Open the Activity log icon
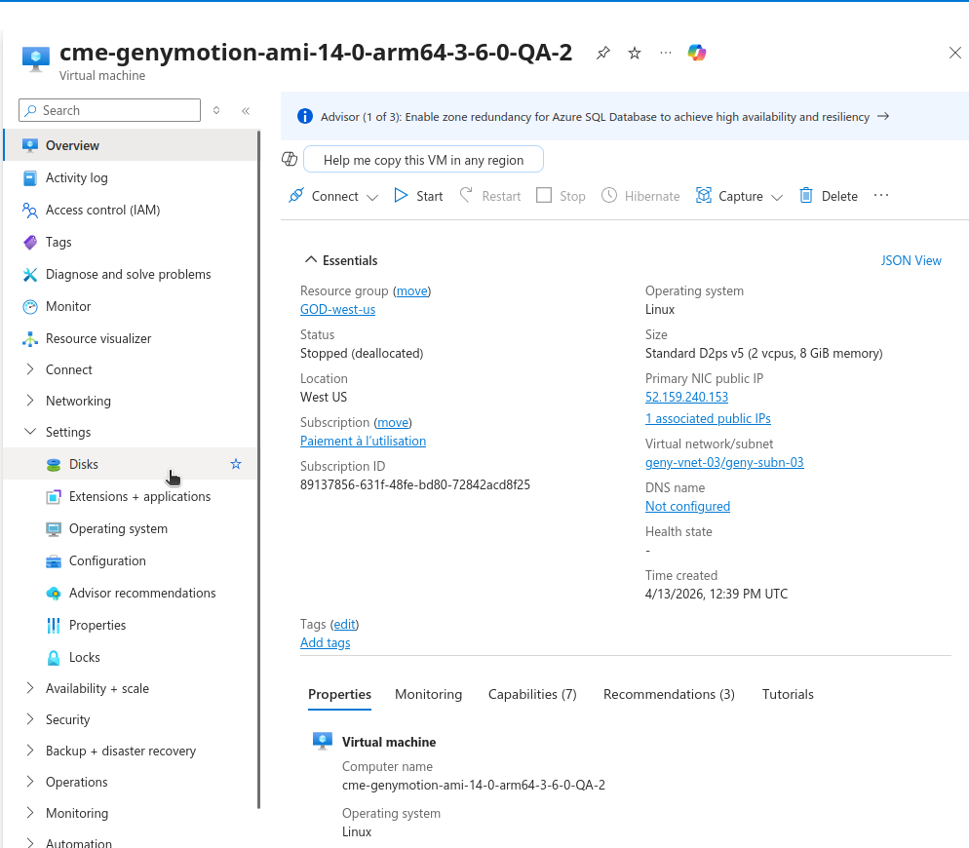 point(30,177)
